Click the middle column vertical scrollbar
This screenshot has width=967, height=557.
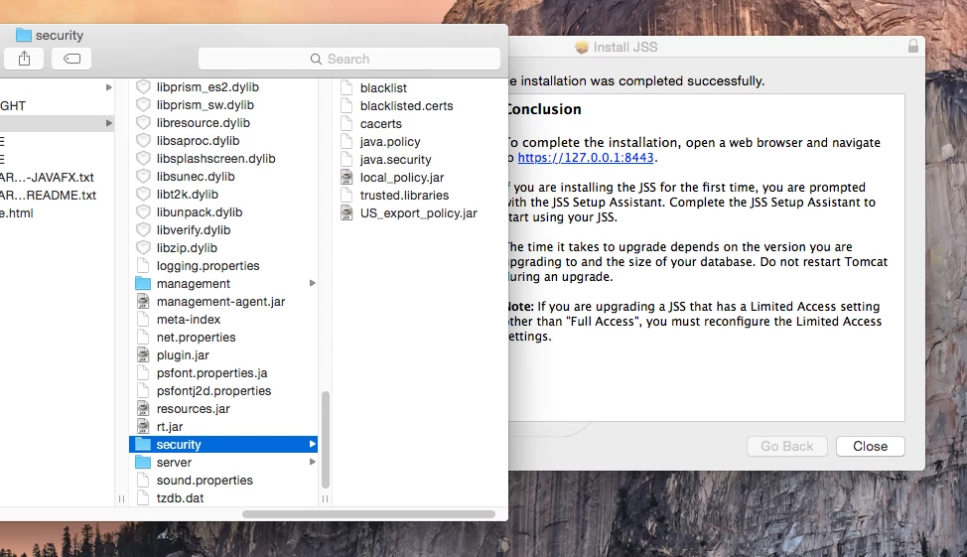coord(325,439)
